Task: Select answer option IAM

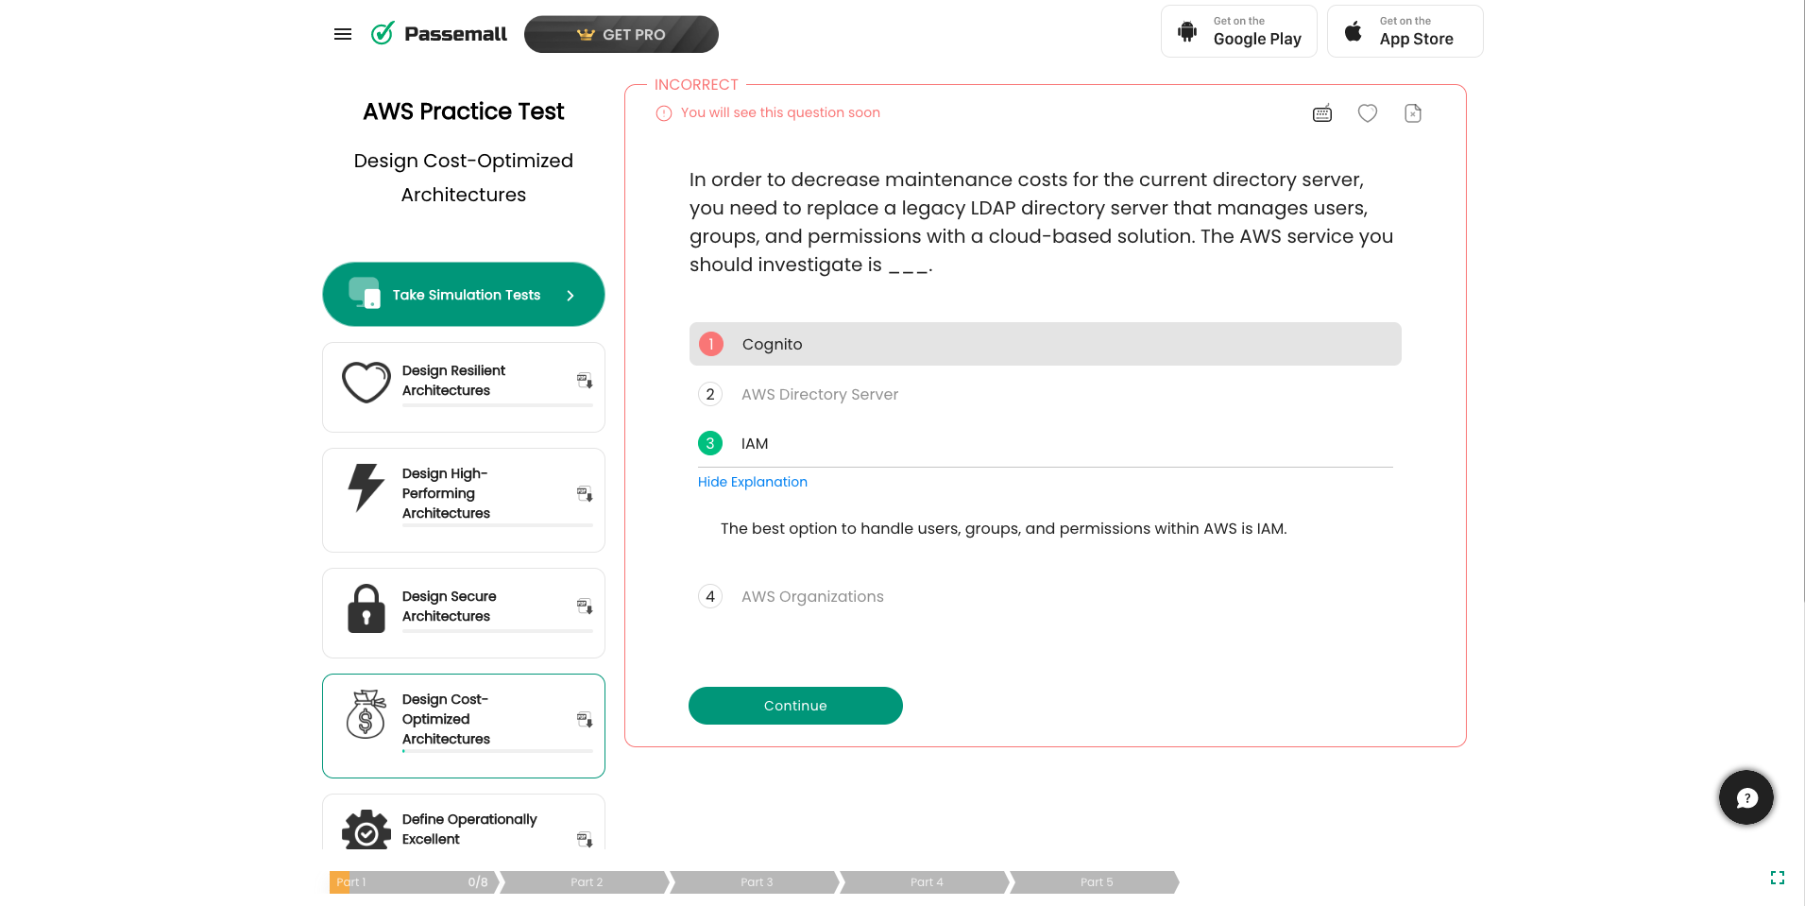Action: (1045, 443)
